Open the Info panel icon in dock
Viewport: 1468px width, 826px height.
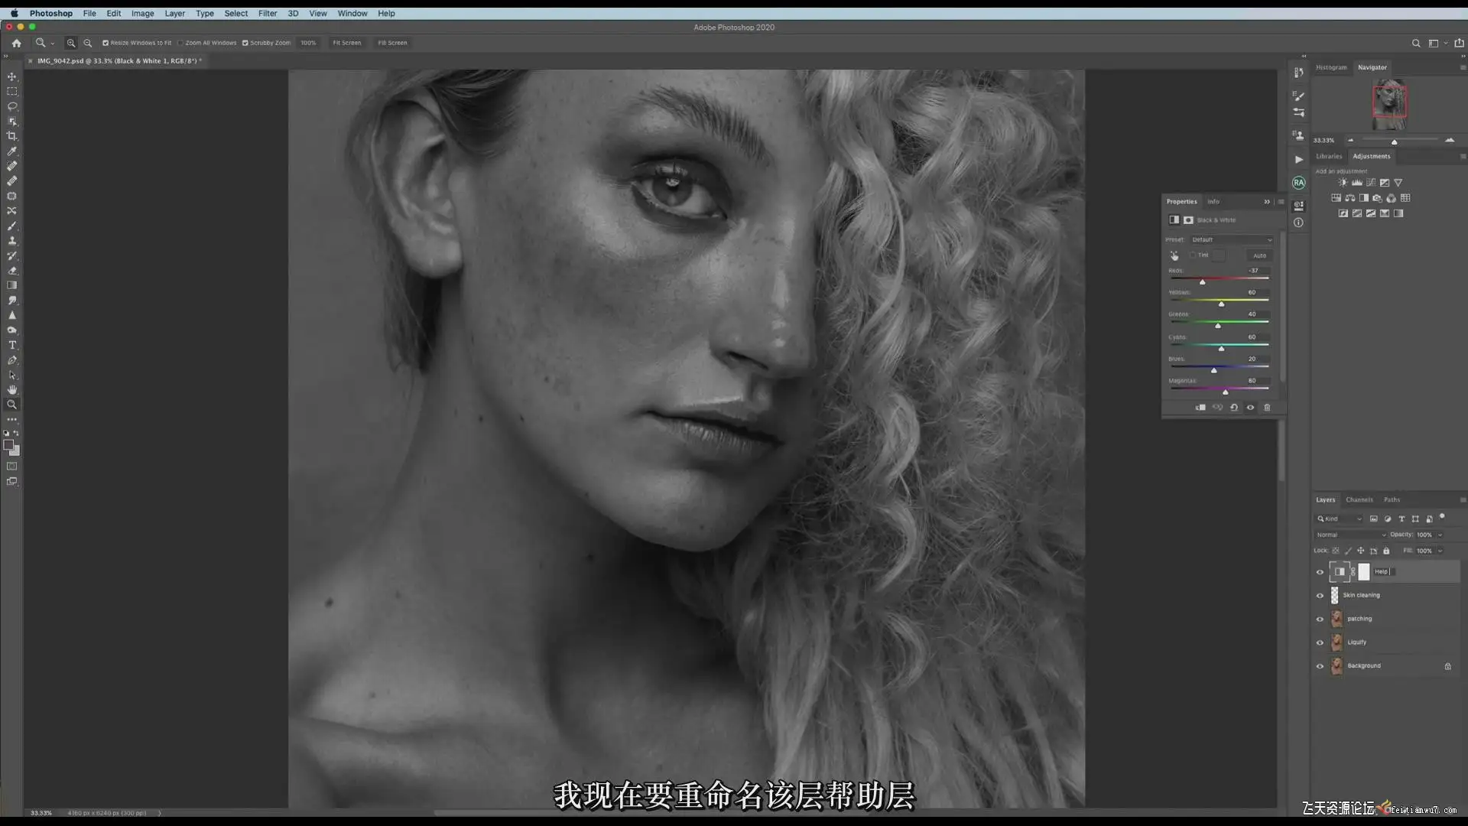[x=1298, y=223]
